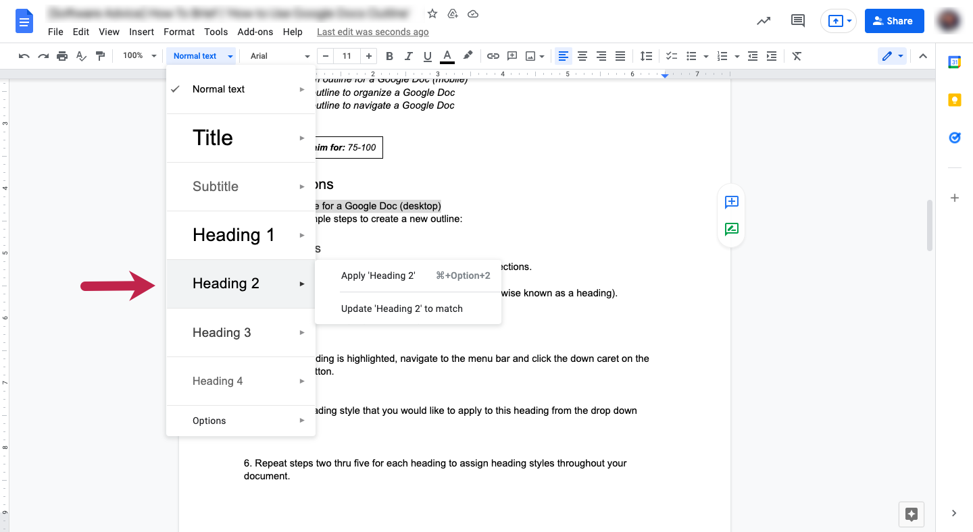Select the Paint format tool

coord(100,56)
